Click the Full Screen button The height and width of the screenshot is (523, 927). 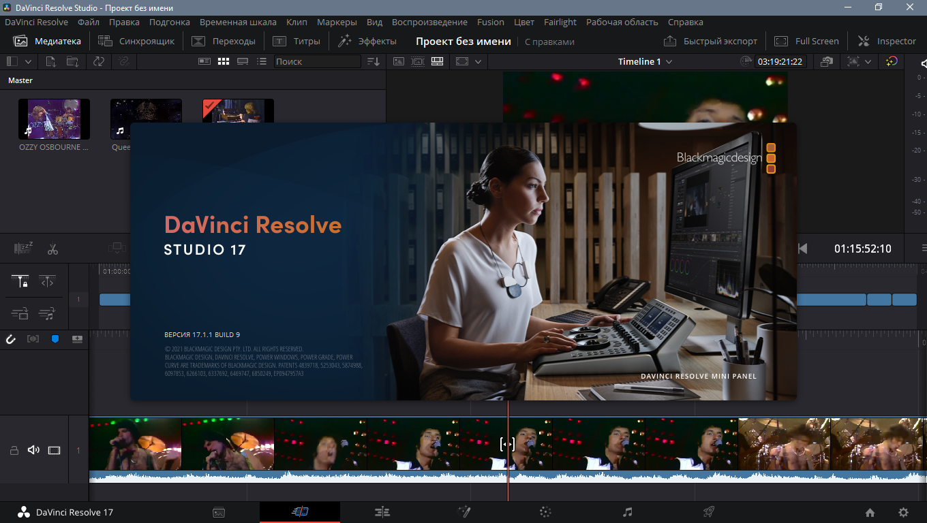[807, 41]
